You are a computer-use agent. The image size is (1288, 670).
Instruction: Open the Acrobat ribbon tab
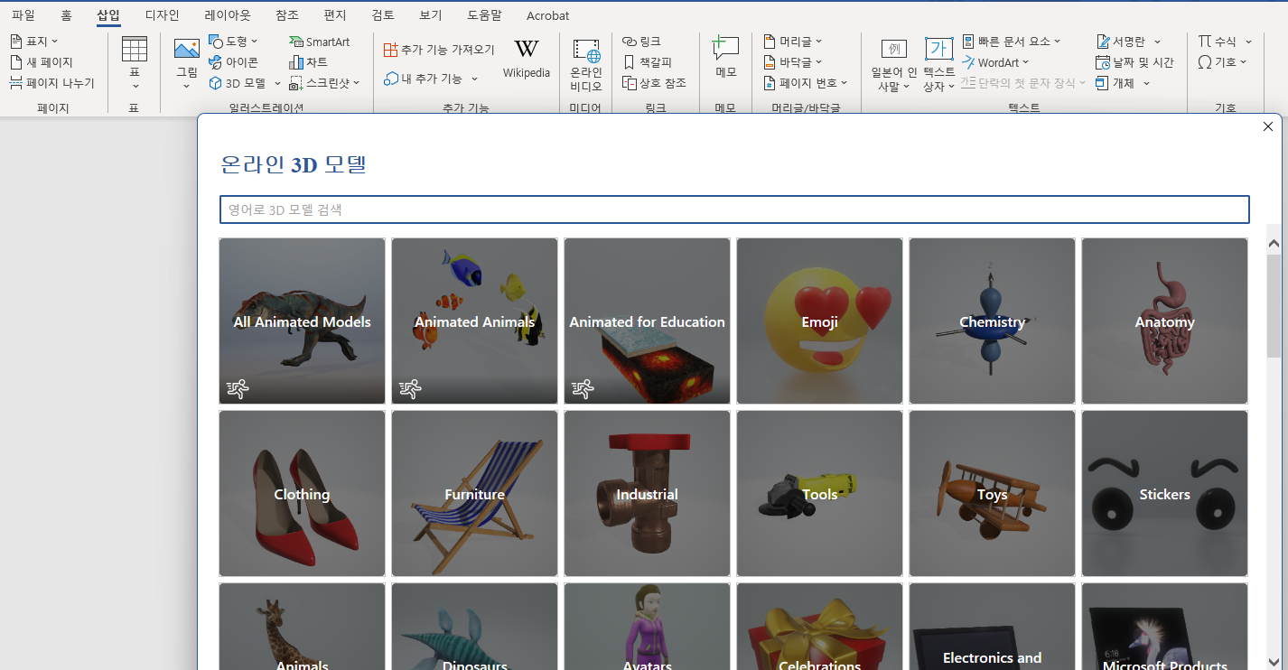(x=548, y=15)
